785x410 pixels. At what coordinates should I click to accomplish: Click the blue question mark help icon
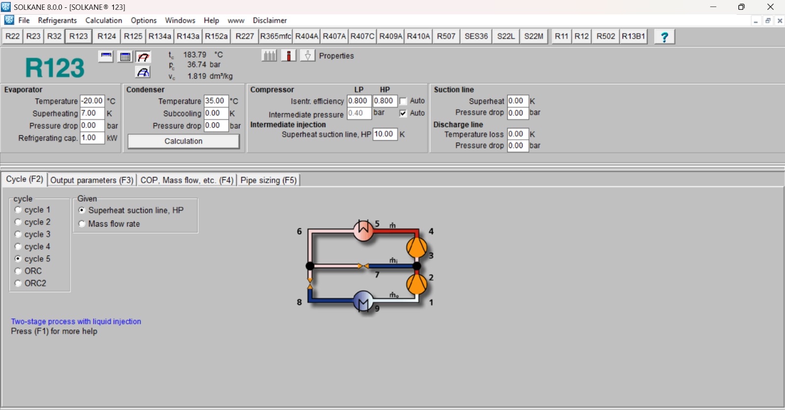[x=665, y=37]
